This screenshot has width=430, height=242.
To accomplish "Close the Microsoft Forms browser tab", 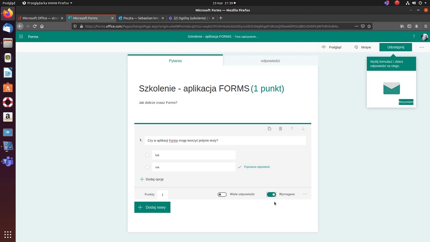I will (112, 18).
